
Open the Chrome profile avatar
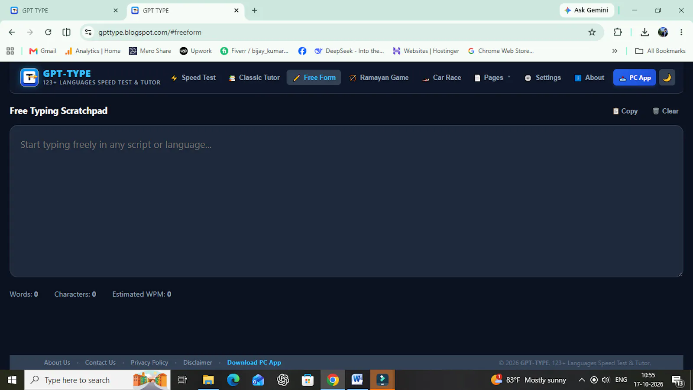click(x=663, y=32)
